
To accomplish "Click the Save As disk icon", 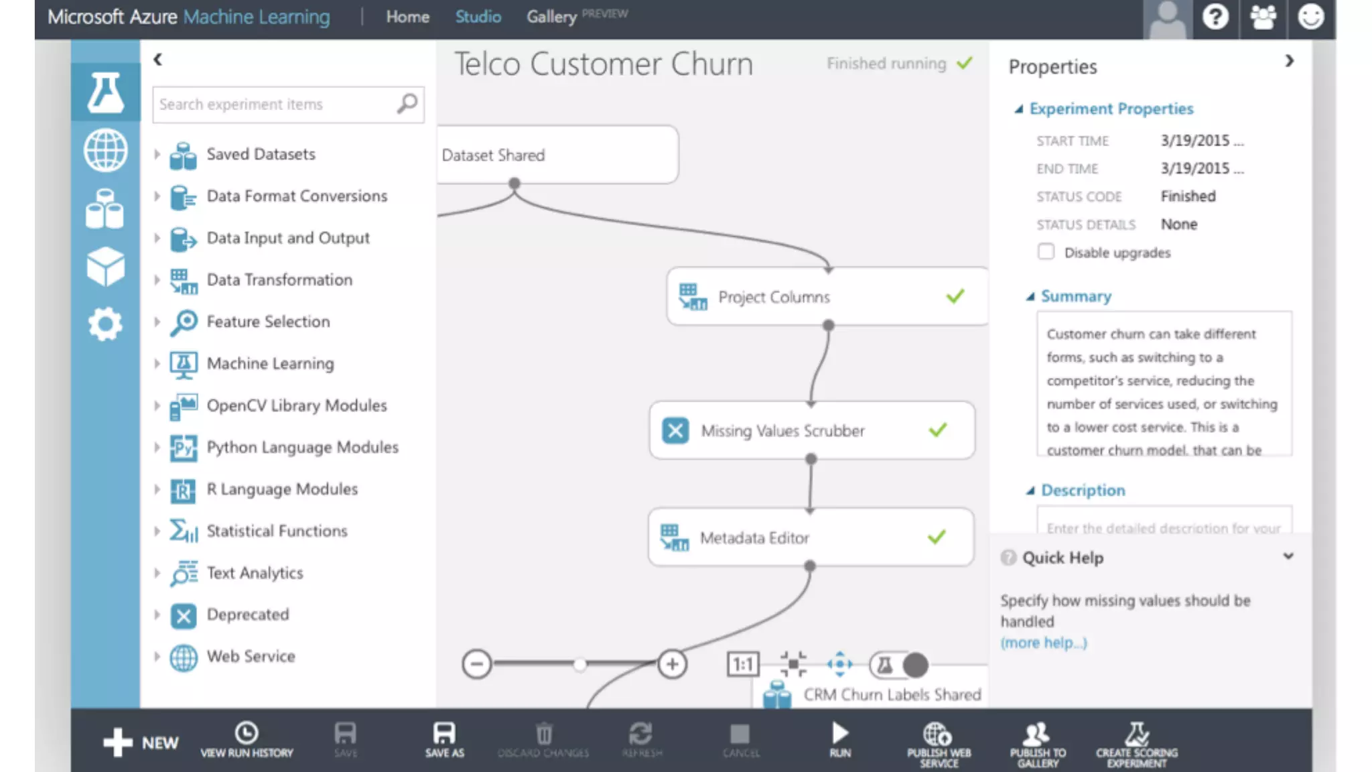I will [x=444, y=734].
